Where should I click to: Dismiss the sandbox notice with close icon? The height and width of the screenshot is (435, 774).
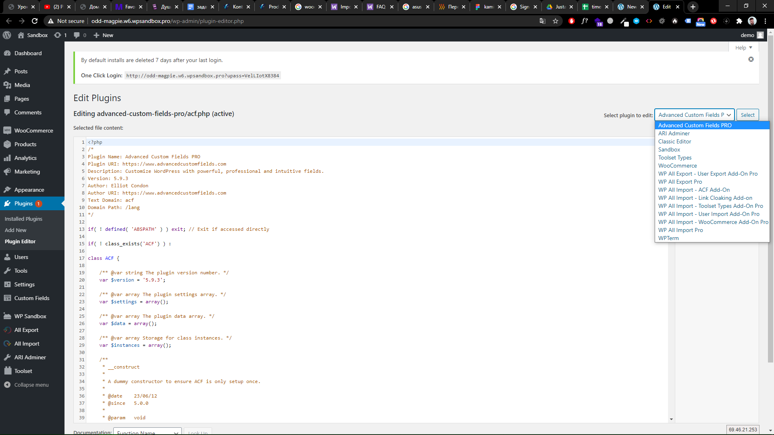click(x=751, y=59)
